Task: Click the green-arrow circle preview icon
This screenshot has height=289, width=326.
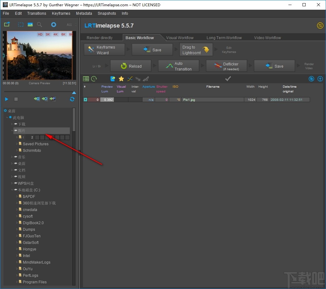Action: (45, 99)
